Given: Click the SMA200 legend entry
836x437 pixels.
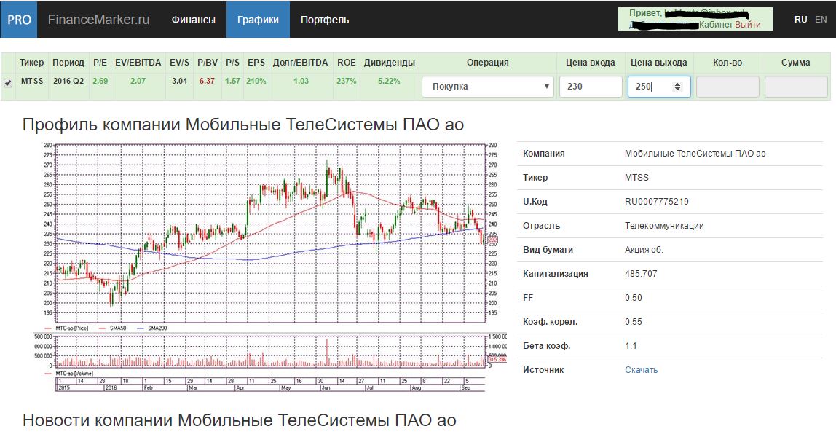Looking at the screenshot, I should [x=152, y=328].
